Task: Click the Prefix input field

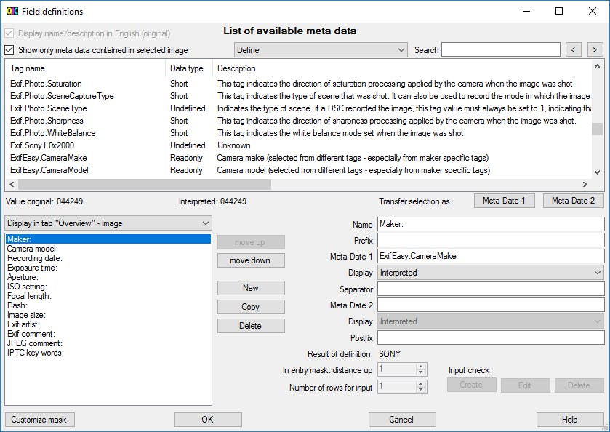Action: point(491,240)
